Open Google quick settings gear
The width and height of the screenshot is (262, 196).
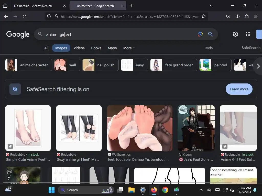point(235,34)
